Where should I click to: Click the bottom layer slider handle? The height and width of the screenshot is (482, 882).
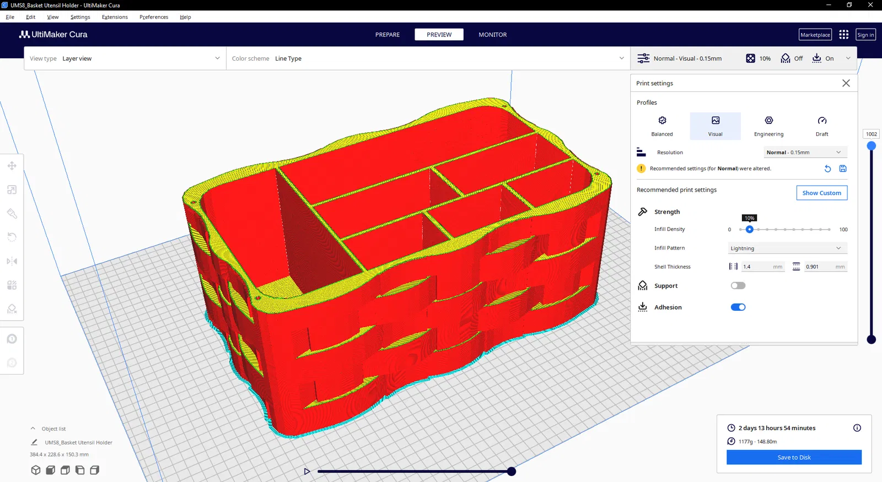(x=872, y=339)
